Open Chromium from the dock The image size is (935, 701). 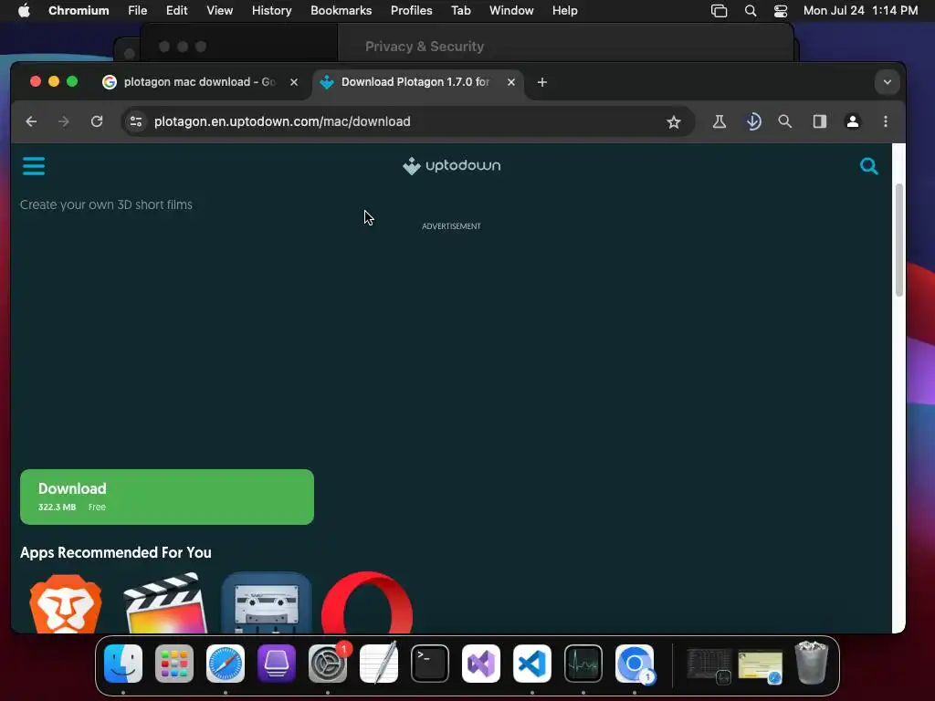coord(635,664)
